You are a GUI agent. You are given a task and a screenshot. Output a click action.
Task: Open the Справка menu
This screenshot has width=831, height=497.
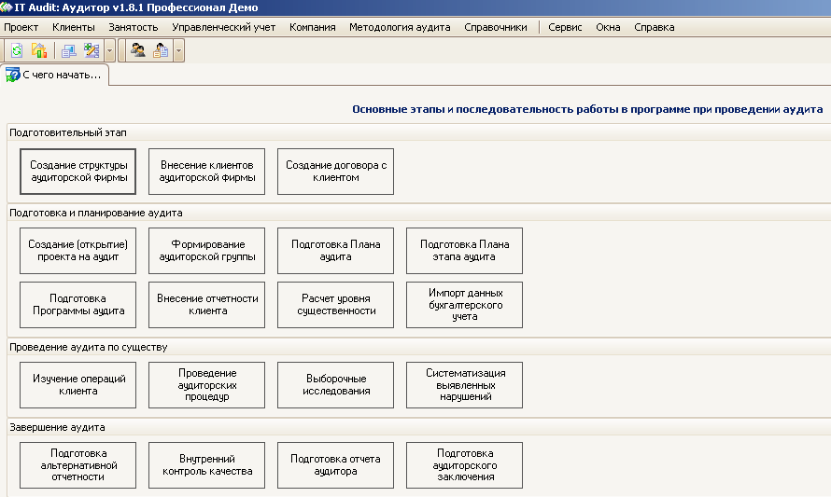[654, 27]
